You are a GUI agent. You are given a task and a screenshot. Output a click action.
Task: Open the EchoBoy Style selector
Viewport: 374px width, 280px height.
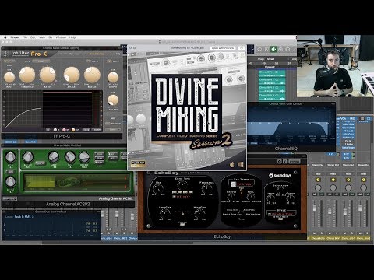pyautogui.click(x=282, y=214)
